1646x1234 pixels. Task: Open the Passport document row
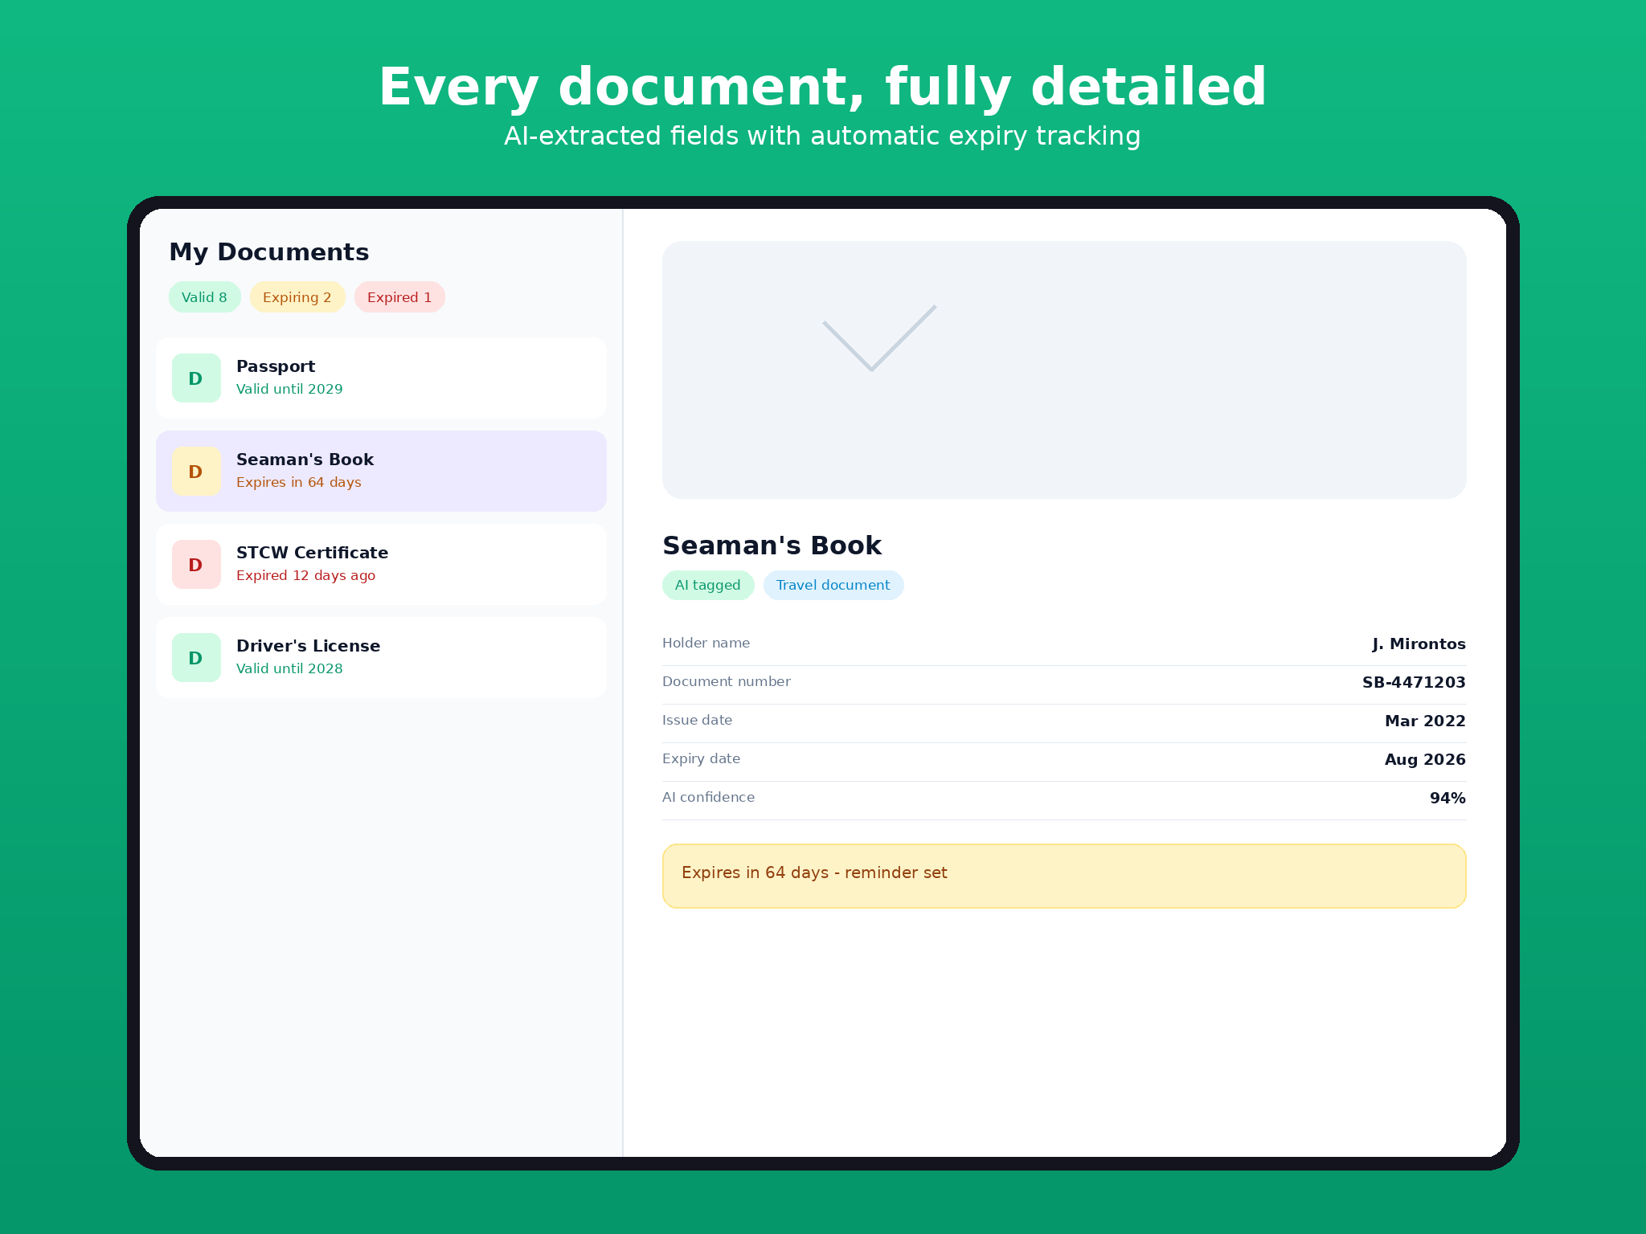pos(381,378)
